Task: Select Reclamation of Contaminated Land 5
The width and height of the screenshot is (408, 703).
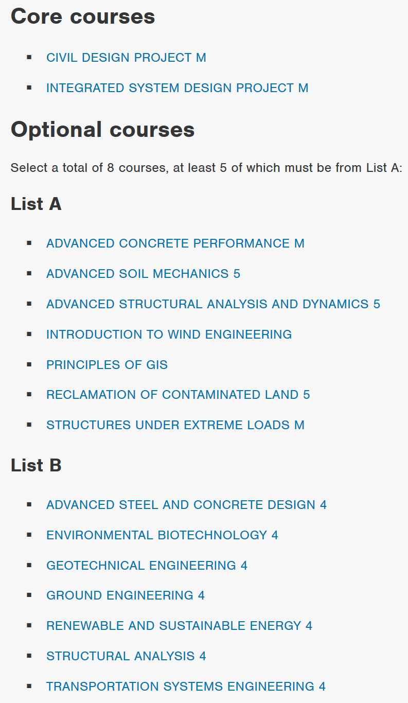Action: pos(178,395)
